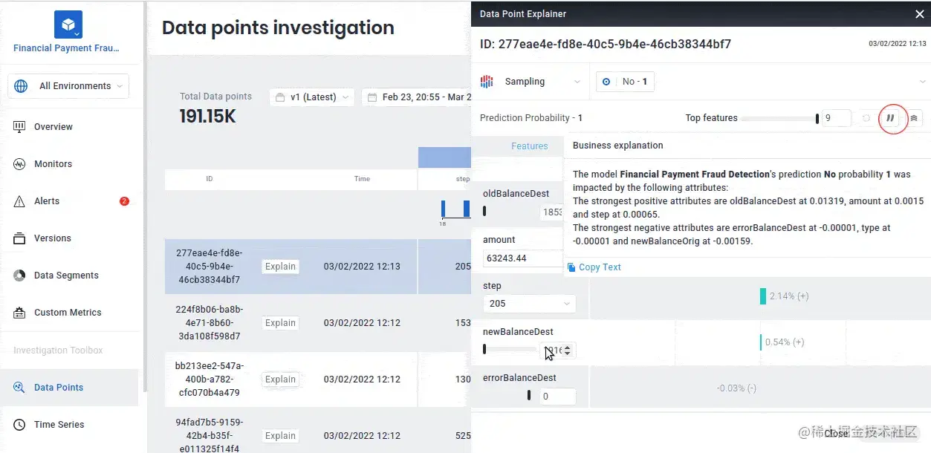The image size is (931, 453).
Task: Explain data point bb213ee2-547a
Action: point(280,379)
